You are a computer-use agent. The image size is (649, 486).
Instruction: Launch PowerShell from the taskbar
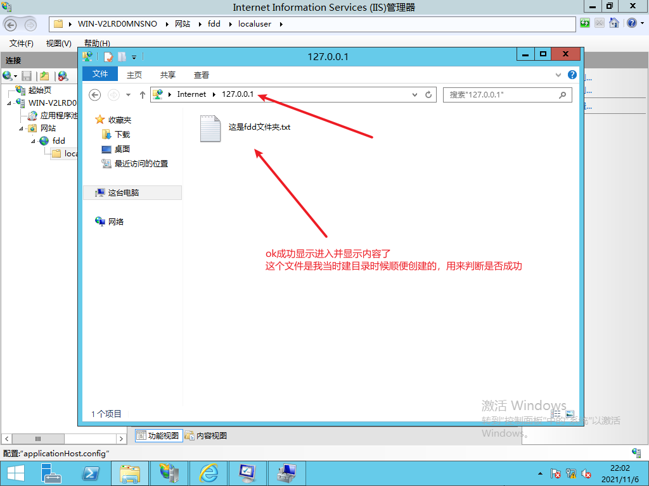click(x=90, y=473)
